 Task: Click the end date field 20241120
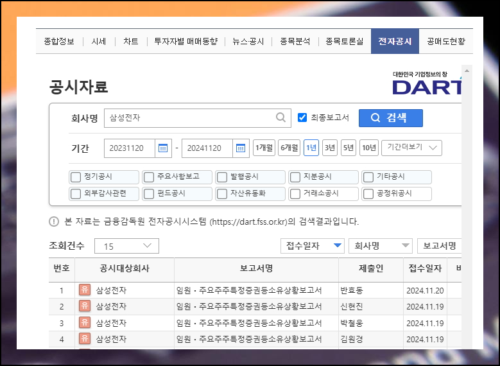[x=207, y=148]
